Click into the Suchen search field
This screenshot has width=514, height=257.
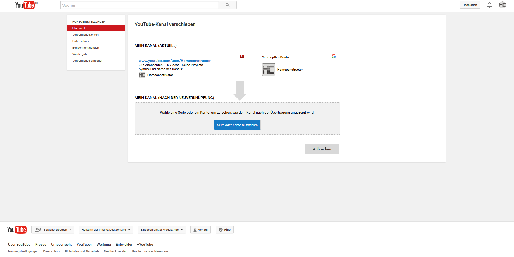[140, 5]
